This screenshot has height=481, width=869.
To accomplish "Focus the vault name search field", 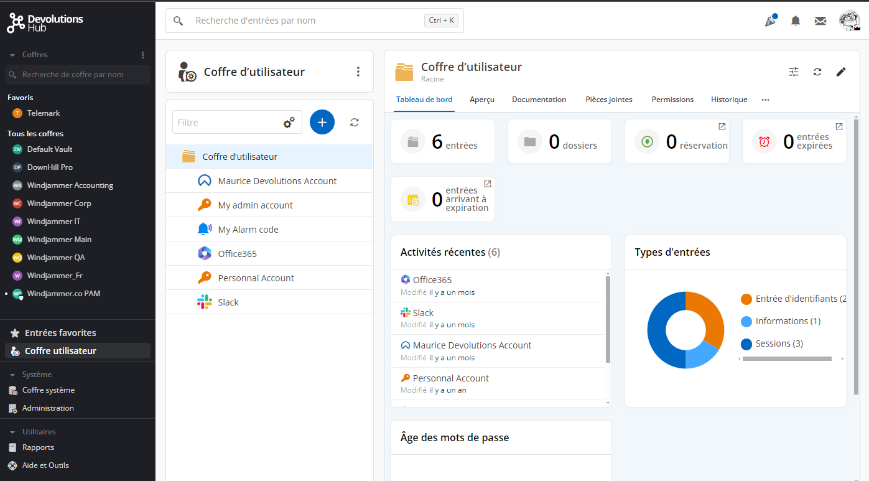I will click(x=78, y=75).
